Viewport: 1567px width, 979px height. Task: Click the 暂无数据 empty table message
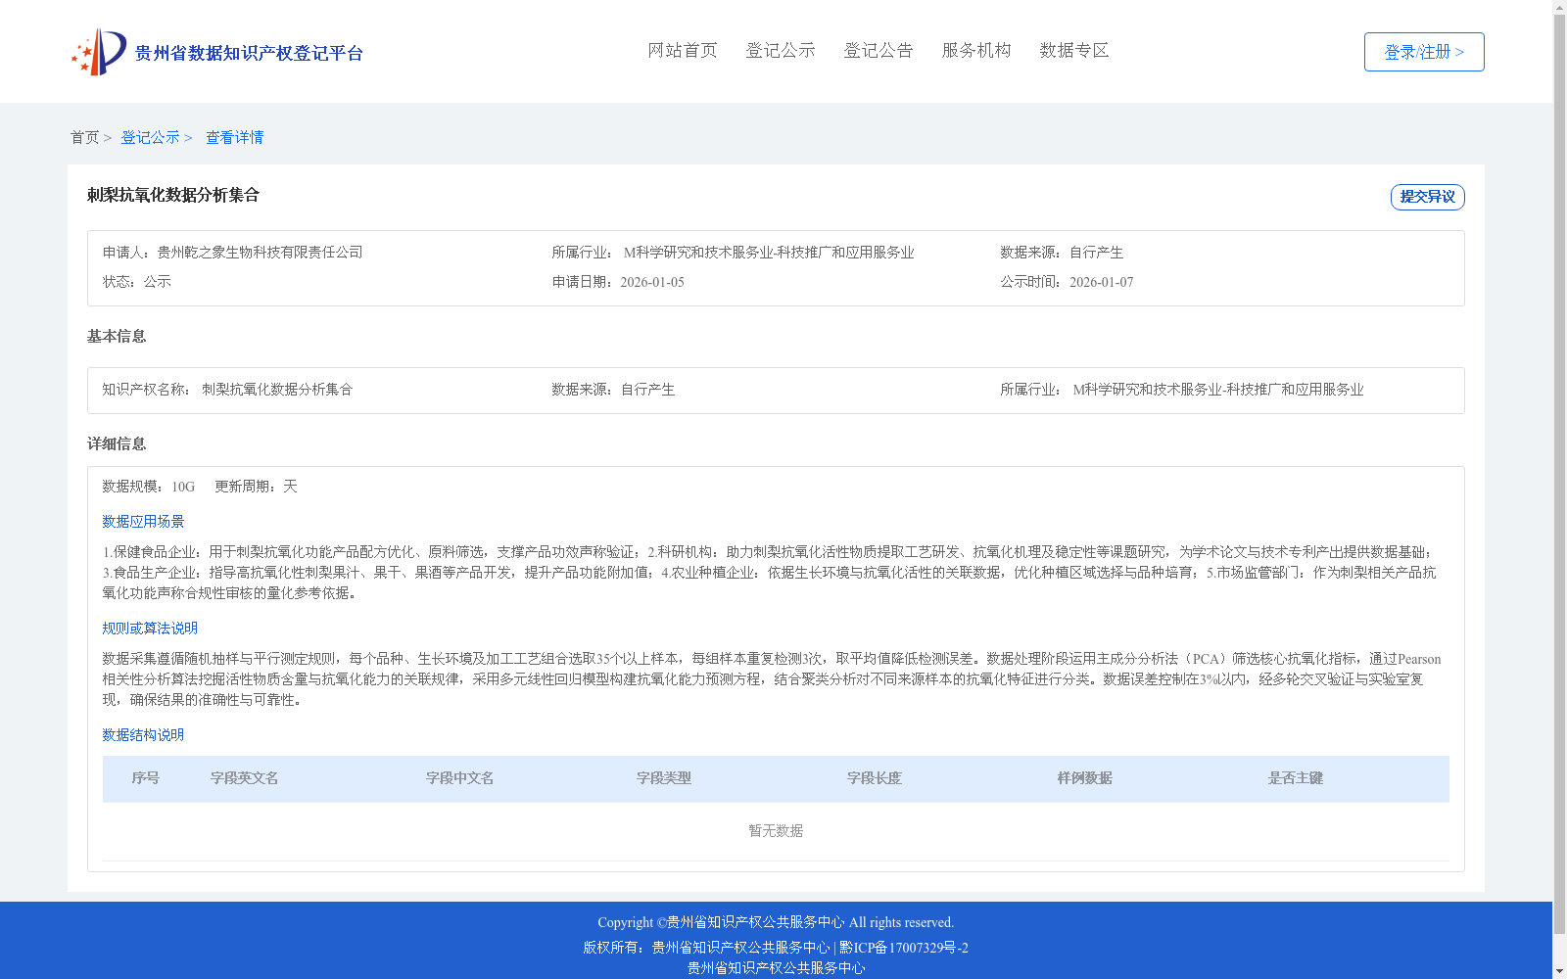[776, 831]
